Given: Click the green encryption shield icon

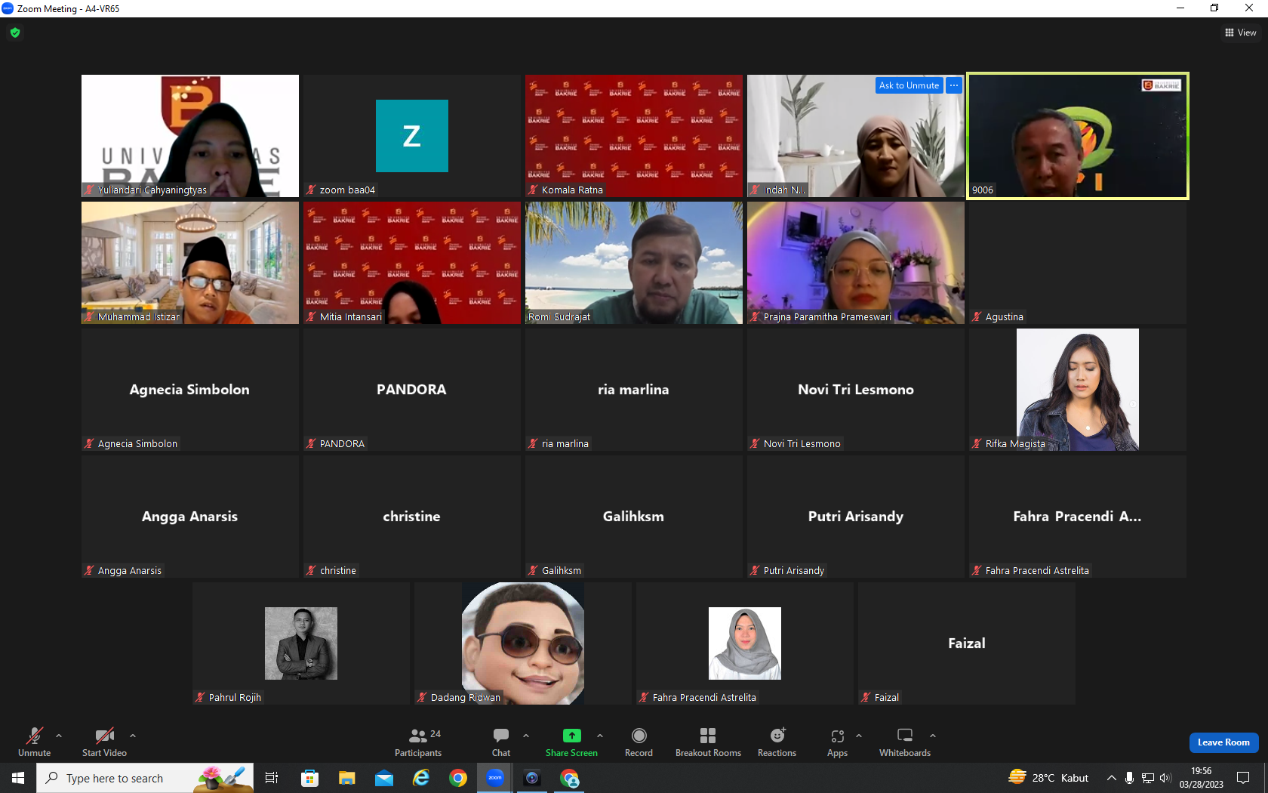Looking at the screenshot, I should tap(15, 32).
